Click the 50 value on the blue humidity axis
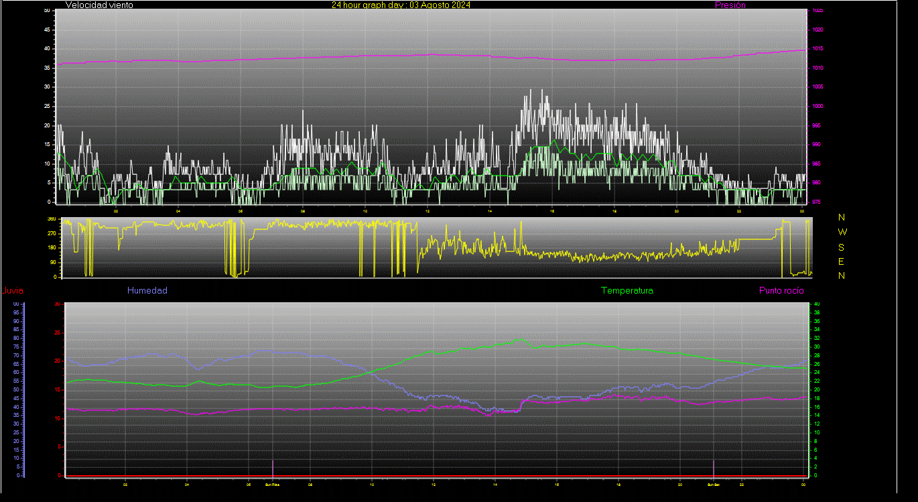918x502 pixels. pos(16,389)
